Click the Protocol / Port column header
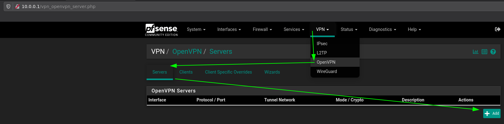504x124 pixels. [211, 100]
